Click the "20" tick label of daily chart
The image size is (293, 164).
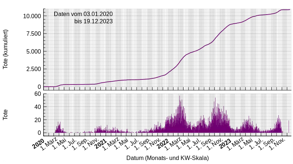38,120
